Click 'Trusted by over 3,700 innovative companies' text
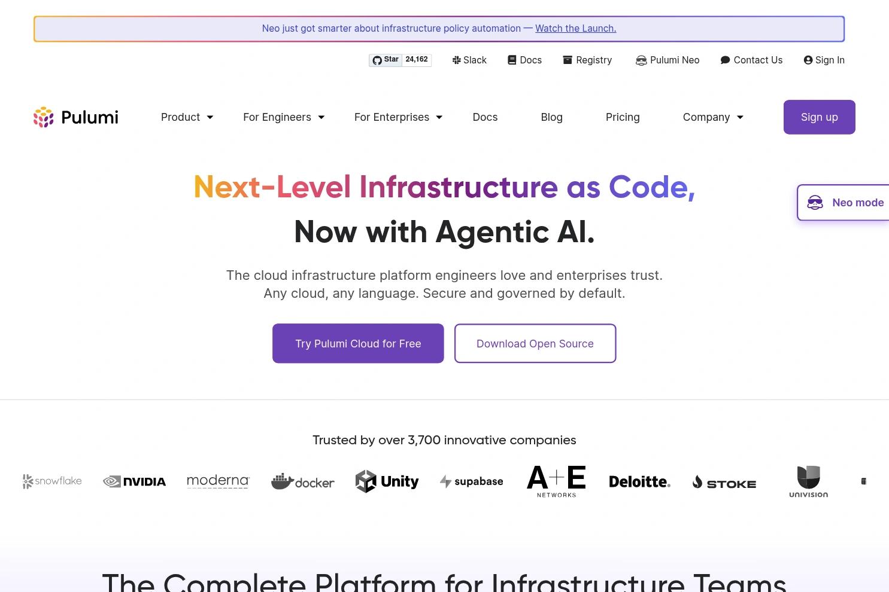Image resolution: width=889 pixels, height=592 pixels. point(444,440)
